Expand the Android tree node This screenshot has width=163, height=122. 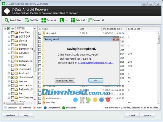[x=9, y=73]
